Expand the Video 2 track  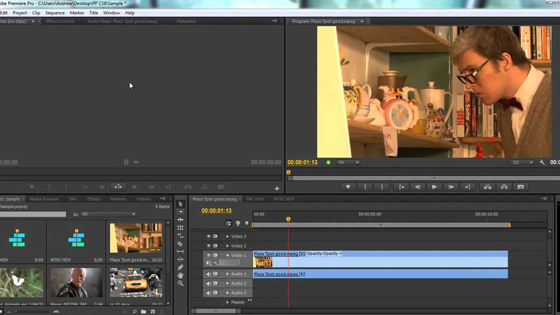[x=227, y=246]
